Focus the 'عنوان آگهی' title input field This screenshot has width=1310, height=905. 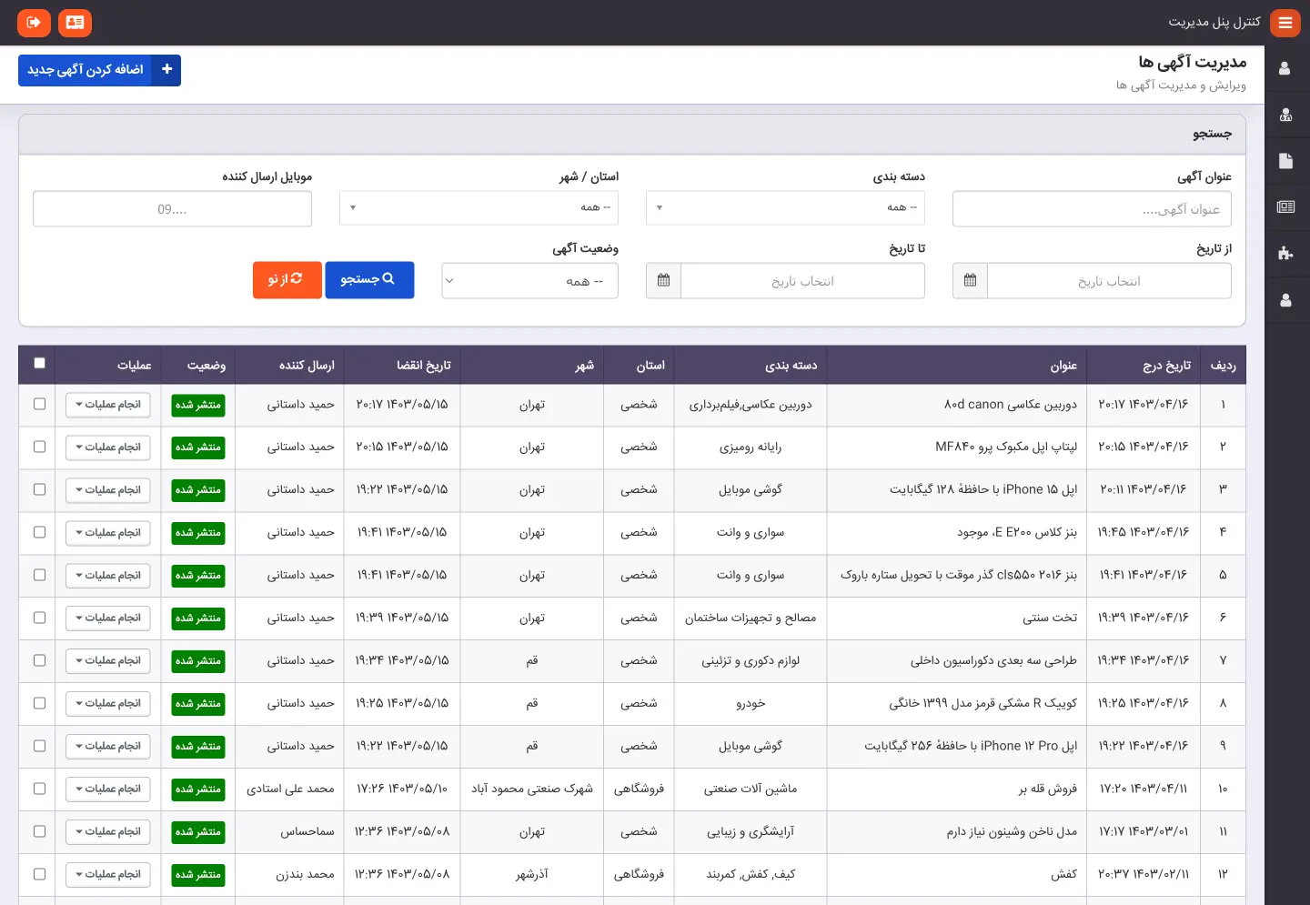point(1092,209)
